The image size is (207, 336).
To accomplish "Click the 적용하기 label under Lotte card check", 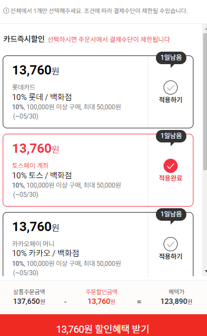I will [x=171, y=99].
